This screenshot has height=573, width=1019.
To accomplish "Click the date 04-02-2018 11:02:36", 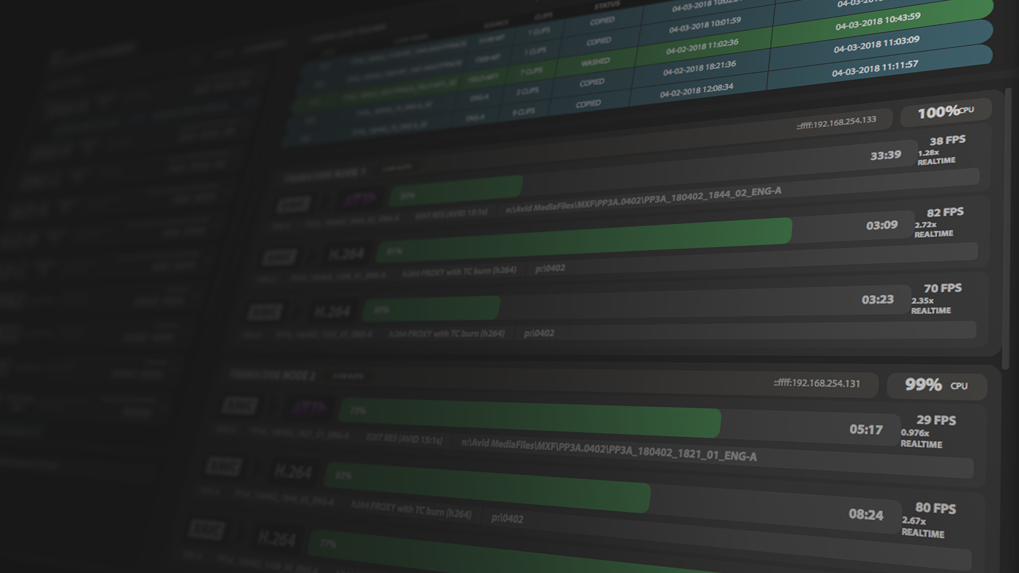I will pyautogui.click(x=702, y=47).
